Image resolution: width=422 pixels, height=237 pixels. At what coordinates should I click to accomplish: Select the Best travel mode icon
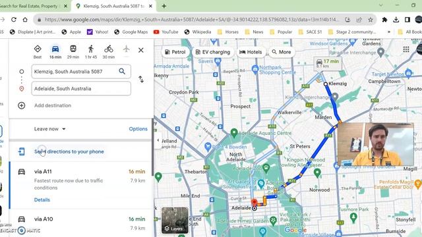click(x=38, y=52)
